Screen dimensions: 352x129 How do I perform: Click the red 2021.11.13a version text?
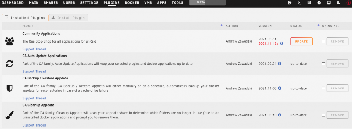(x=269, y=43)
